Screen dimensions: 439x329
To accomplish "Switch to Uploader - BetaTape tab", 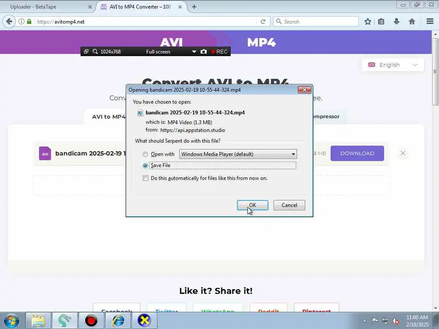I will point(48,7).
